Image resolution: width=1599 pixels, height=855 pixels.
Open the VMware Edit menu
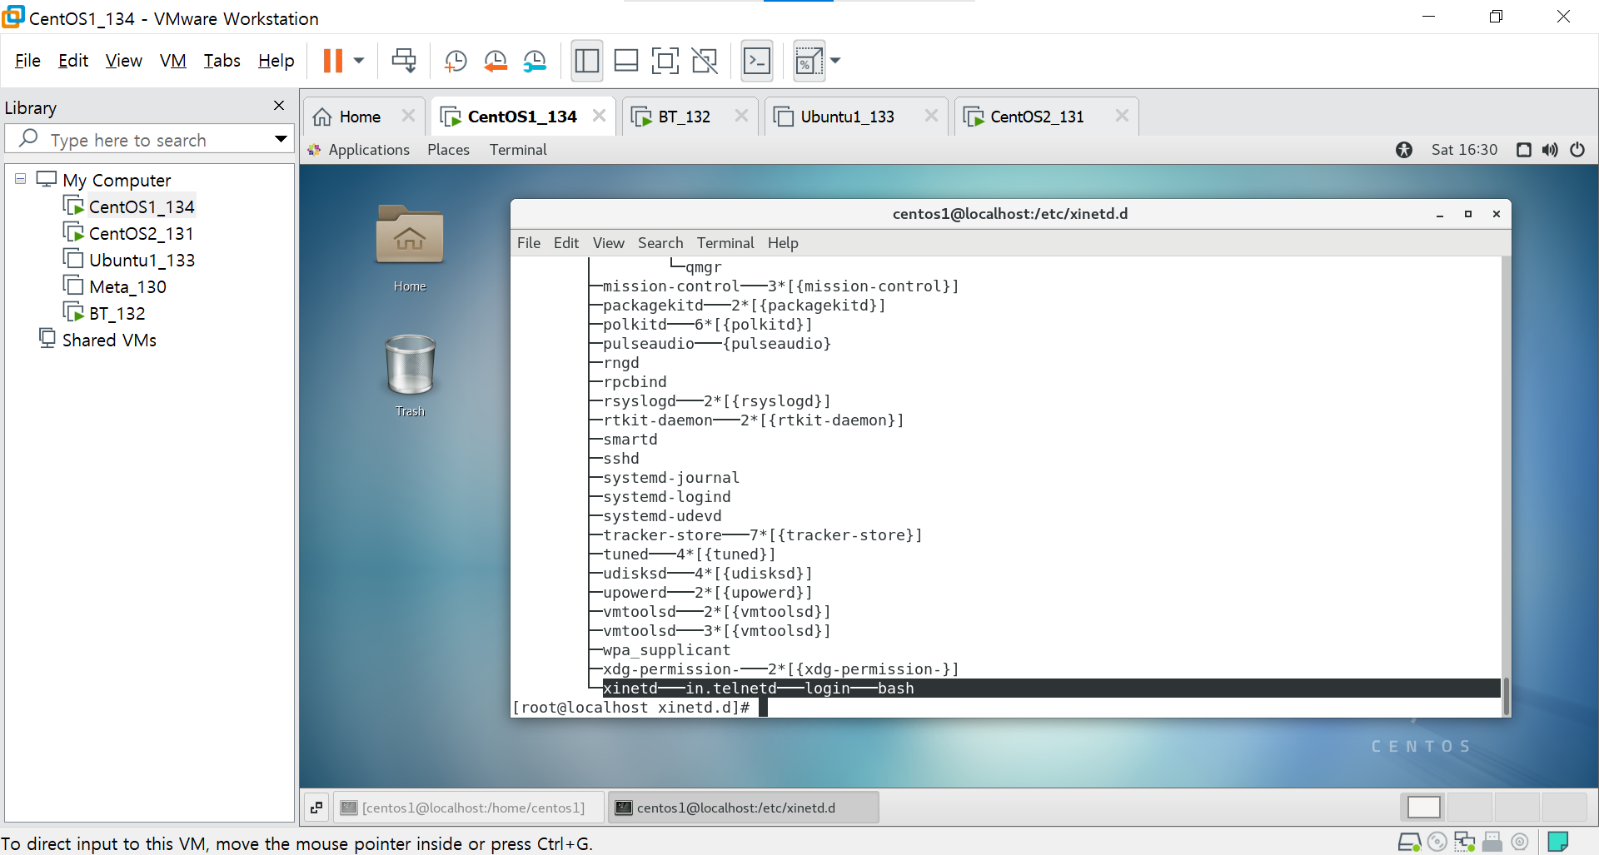[x=73, y=61]
